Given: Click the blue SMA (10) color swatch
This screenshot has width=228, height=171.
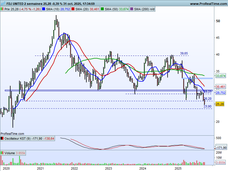Looking at the screenshot, I should 44,9.
